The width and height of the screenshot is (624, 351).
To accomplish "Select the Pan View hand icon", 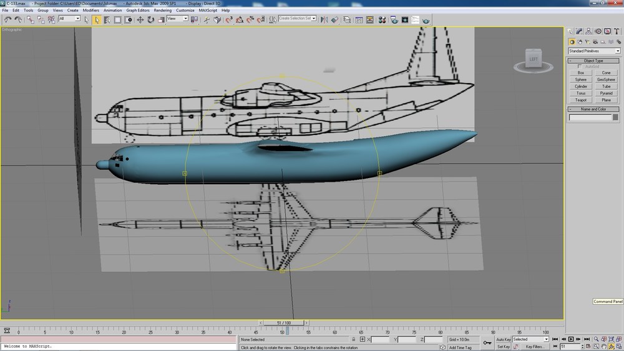I will point(603,347).
